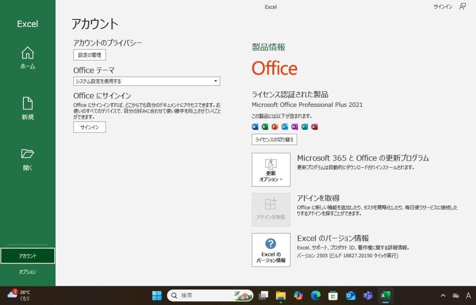476x305 pixels.
Task: Open オプション from the sidebar
Action: coord(27,272)
